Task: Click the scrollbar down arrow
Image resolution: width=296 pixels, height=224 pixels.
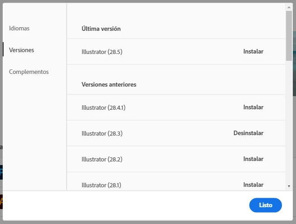Action: tap(289, 186)
